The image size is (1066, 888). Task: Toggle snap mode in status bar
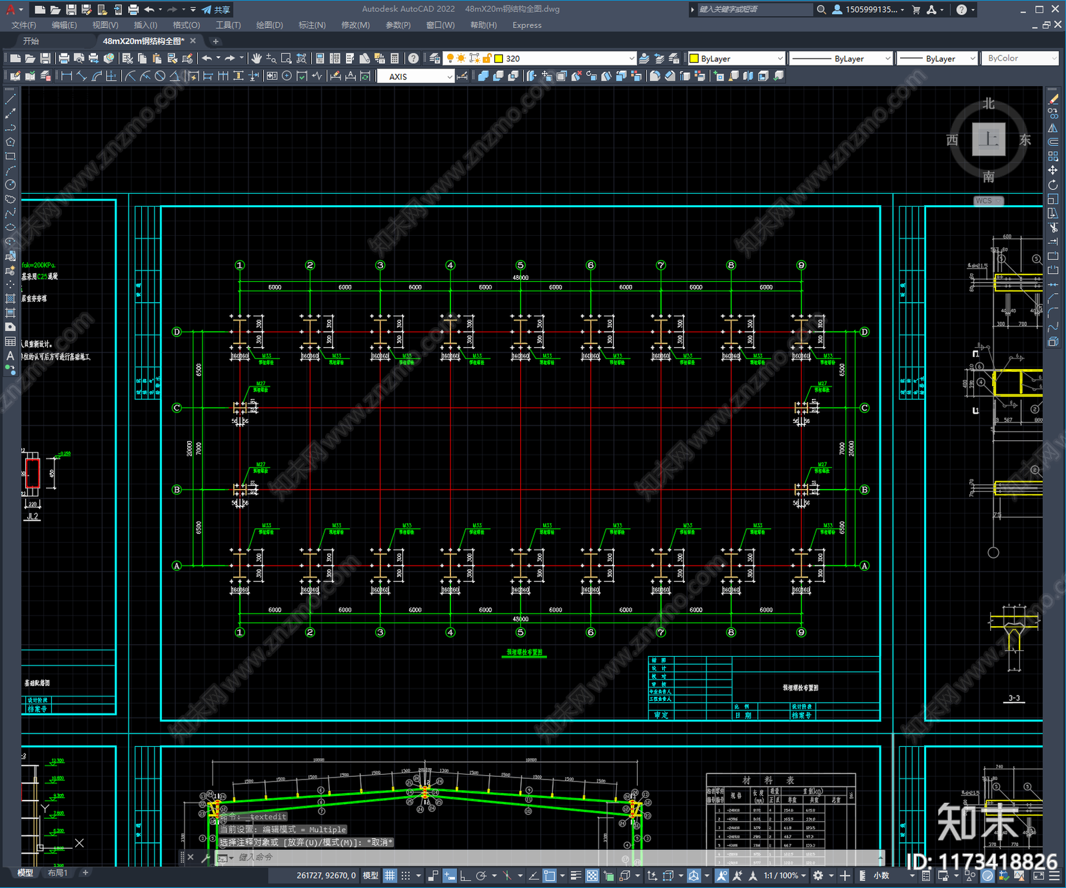coord(405,875)
